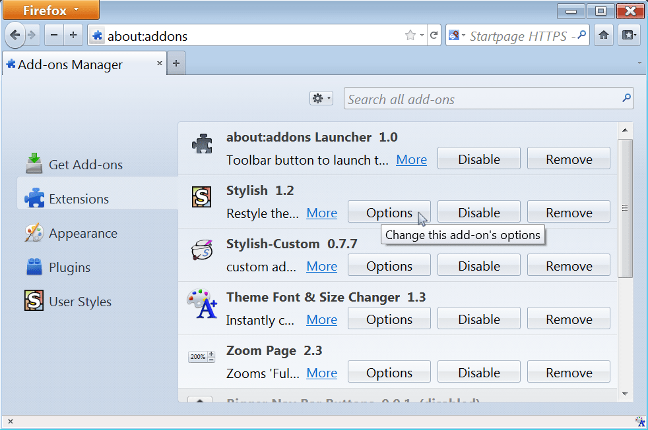The width and height of the screenshot is (648, 430).
Task: Click the Theme Font & Size Changer icon
Action: (x=201, y=303)
